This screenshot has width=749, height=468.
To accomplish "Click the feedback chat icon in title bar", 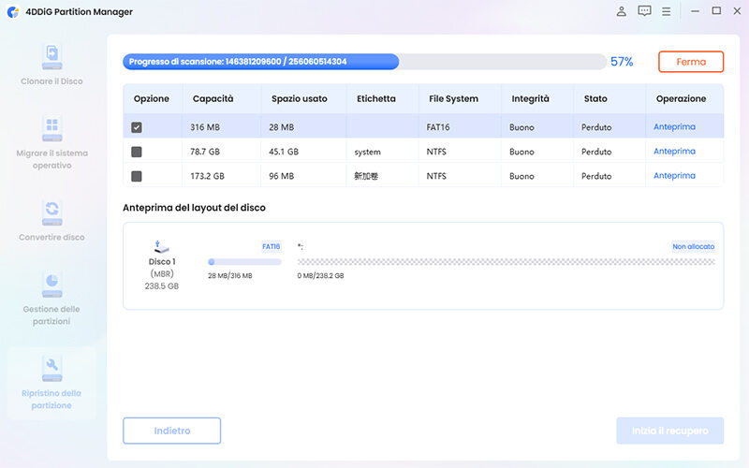I will (644, 11).
